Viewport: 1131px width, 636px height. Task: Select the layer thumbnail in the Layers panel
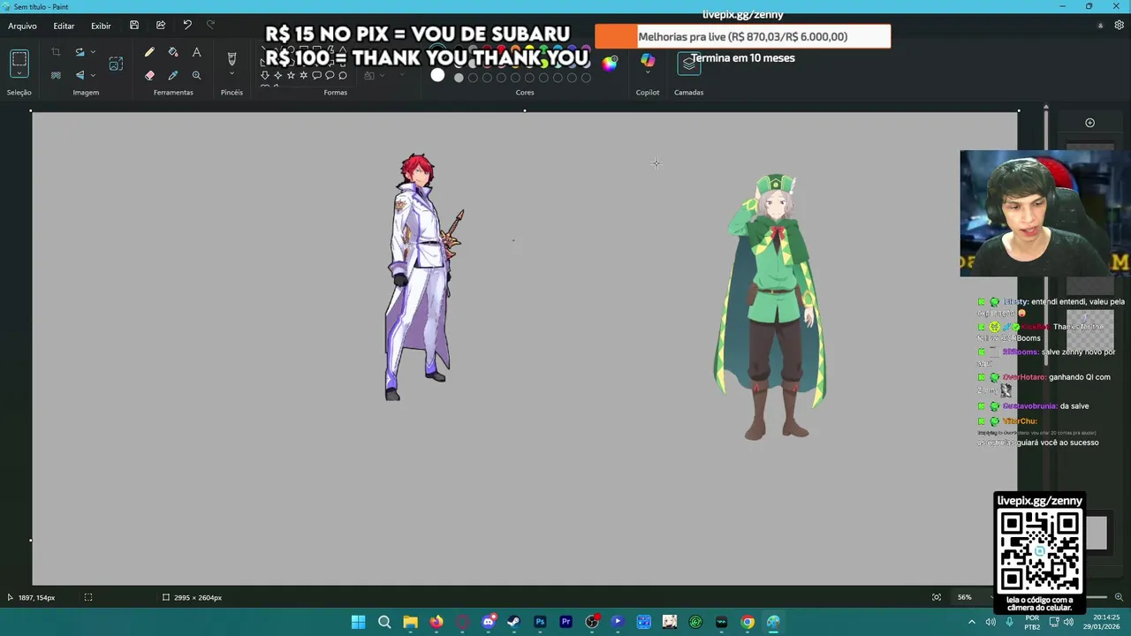[1089, 331]
